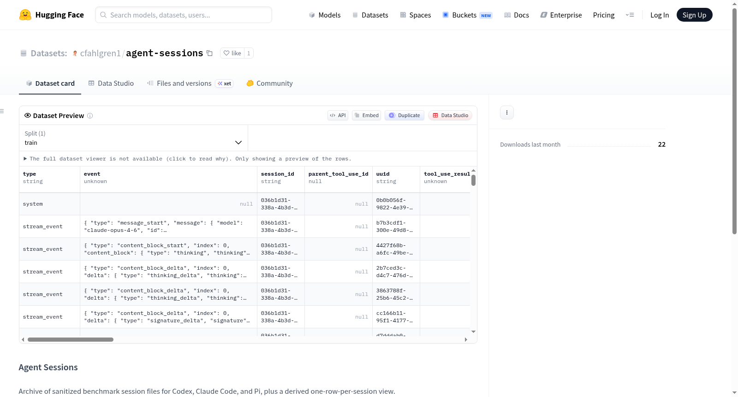Open Enterprise in the top navigation
Image resolution: width=738 pixels, height=397 pixels.
pos(561,15)
